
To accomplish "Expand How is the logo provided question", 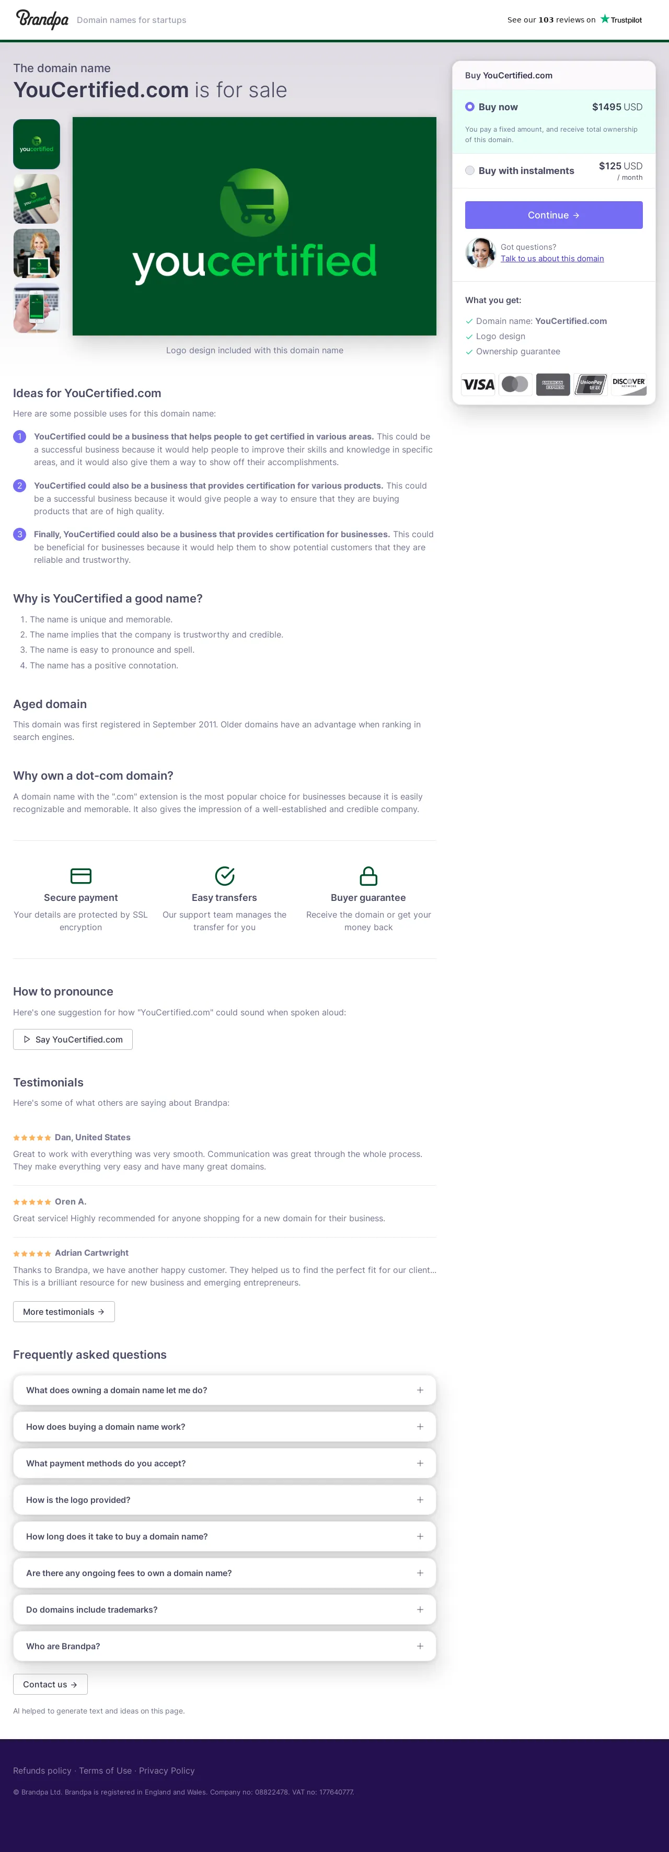I will pyautogui.click(x=224, y=1500).
